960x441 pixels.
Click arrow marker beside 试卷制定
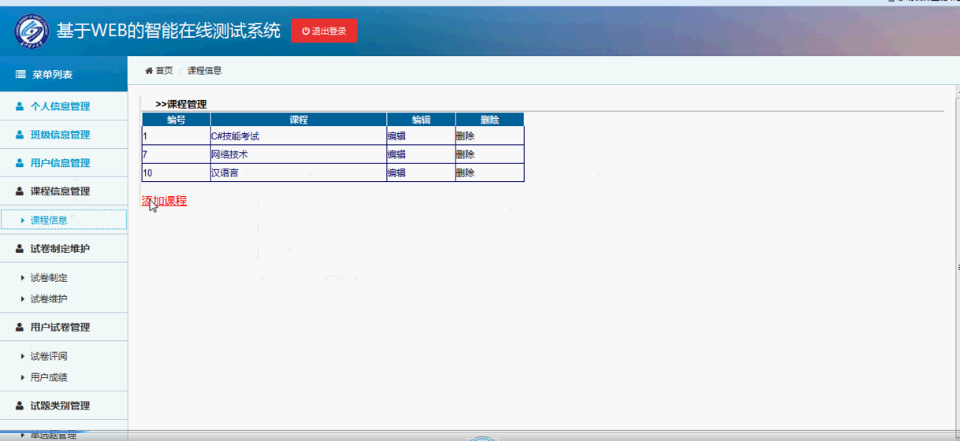pyautogui.click(x=23, y=278)
